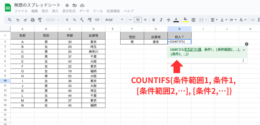Open the 表示形式 menu

click(69, 11)
